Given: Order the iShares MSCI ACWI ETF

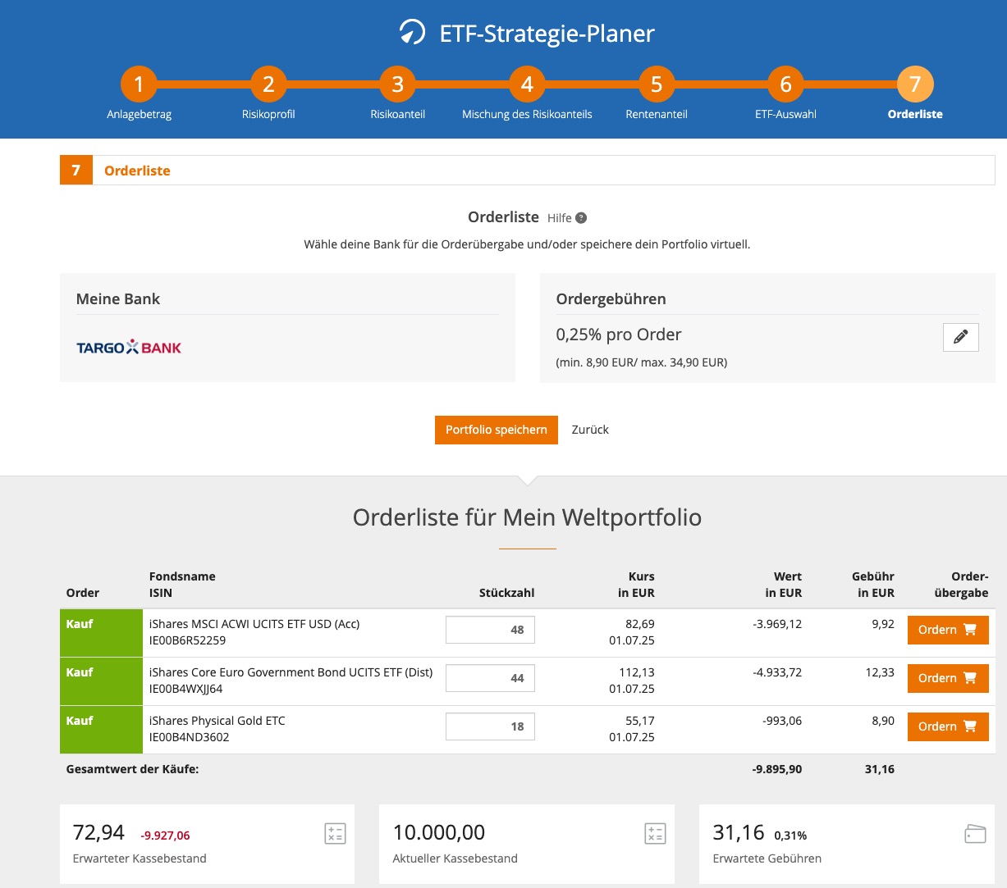Looking at the screenshot, I should click(947, 630).
